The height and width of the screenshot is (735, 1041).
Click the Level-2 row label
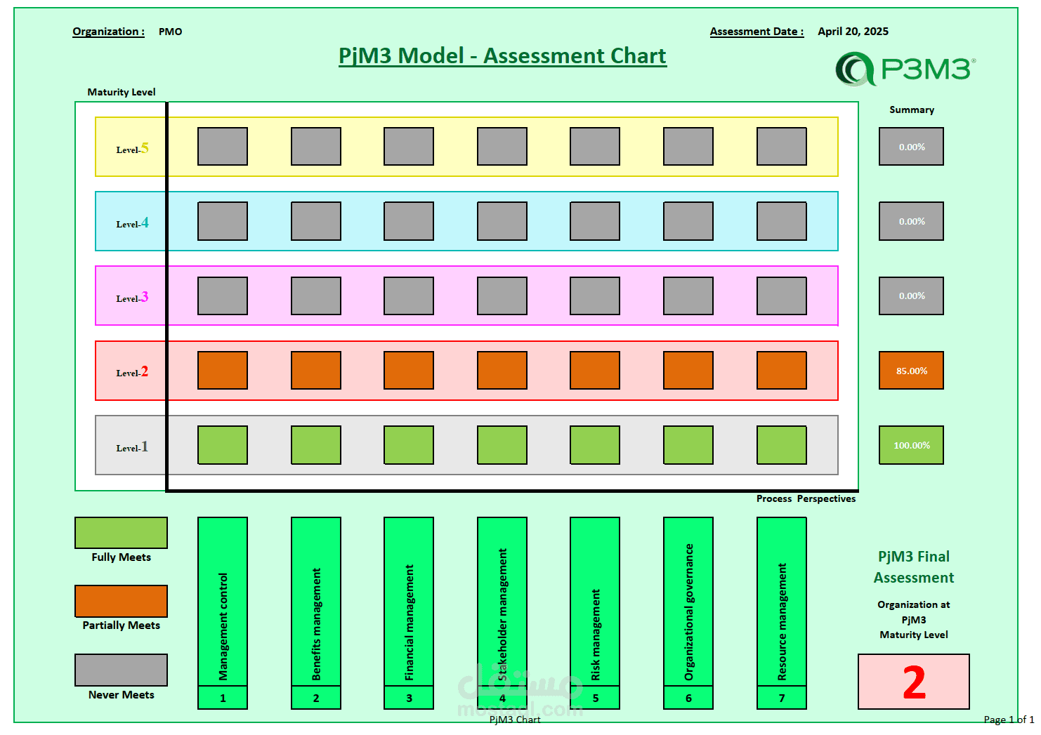132,371
